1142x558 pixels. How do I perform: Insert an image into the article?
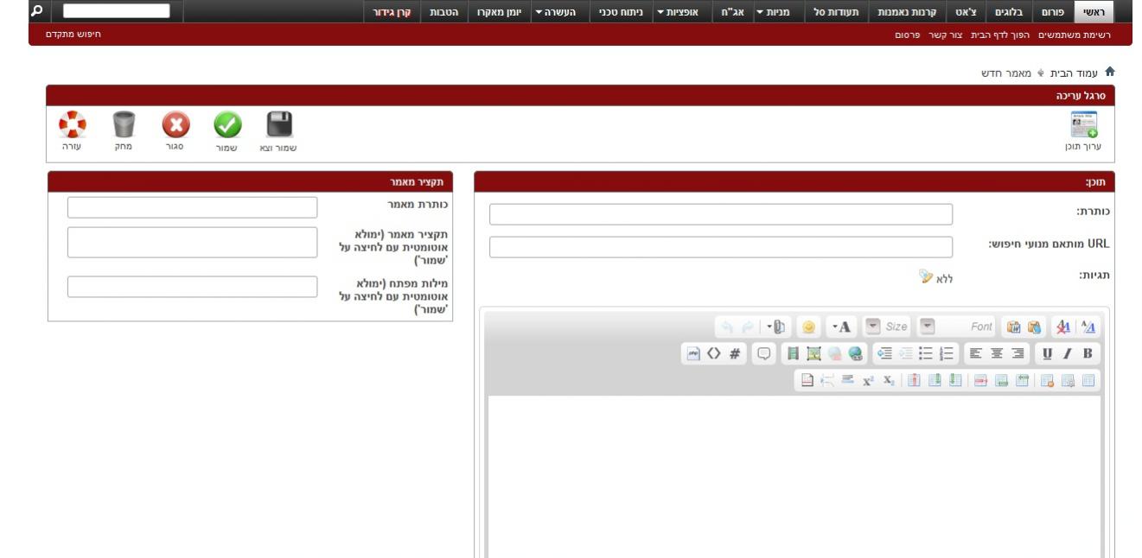[x=813, y=353]
